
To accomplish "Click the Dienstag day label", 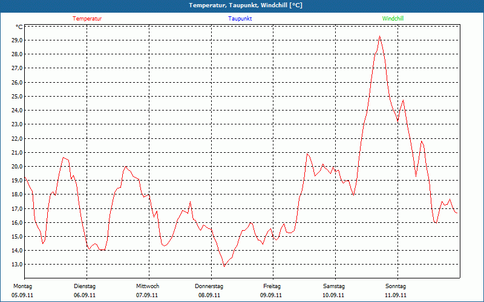I will pyautogui.click(x=85, y=286).
